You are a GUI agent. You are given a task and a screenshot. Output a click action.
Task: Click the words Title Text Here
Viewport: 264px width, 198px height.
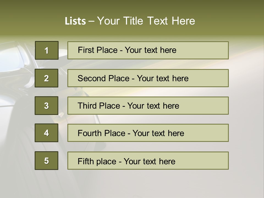tap(159, 21)
